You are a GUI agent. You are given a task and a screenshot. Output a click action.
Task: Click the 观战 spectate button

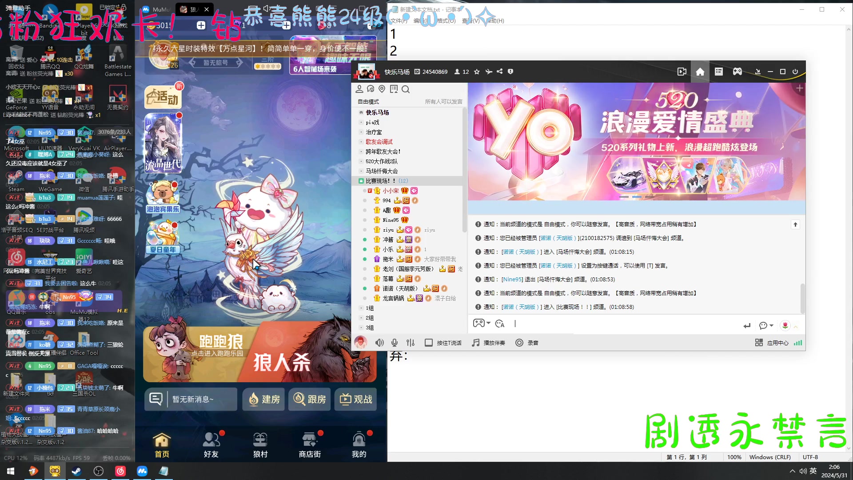pos(356,399)
